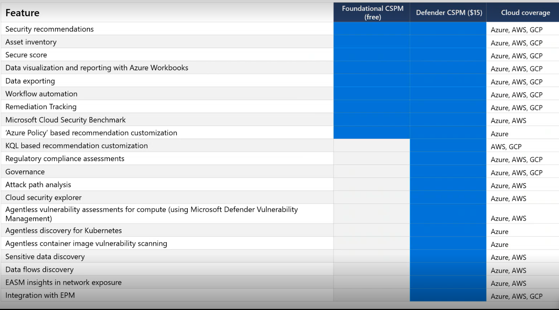Click 'Azure' coverage for Agentless discovery for Kubernetes
The width and height of the screenshot is (559, 310).
(x=500, y=231)
